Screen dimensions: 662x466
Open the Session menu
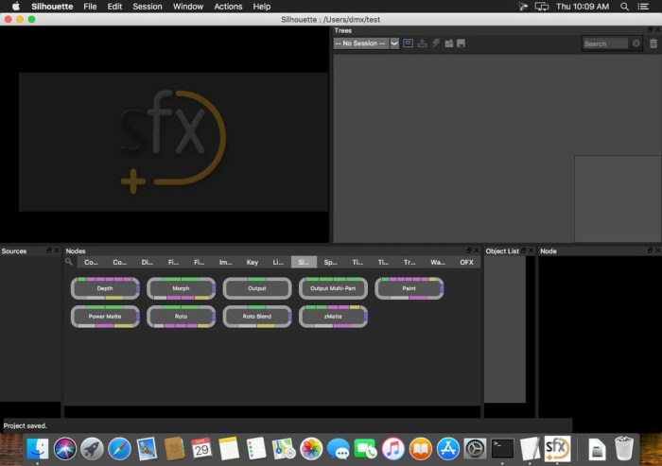(147, 7)
